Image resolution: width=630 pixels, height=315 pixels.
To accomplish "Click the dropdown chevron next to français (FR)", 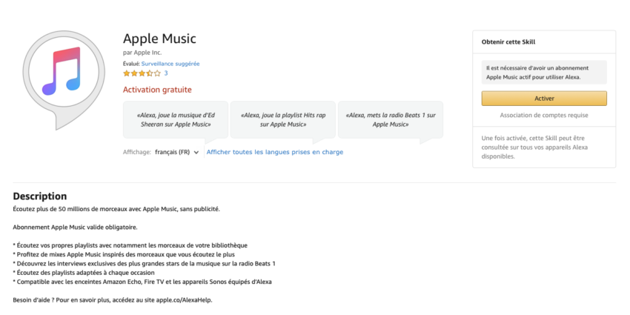I will [196, 153].
